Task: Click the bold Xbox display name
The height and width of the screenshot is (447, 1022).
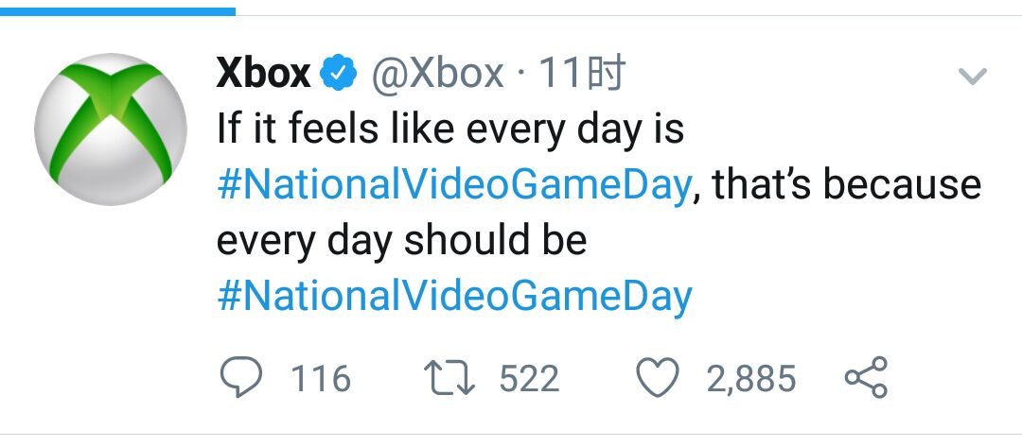Action: coord(263,74)
